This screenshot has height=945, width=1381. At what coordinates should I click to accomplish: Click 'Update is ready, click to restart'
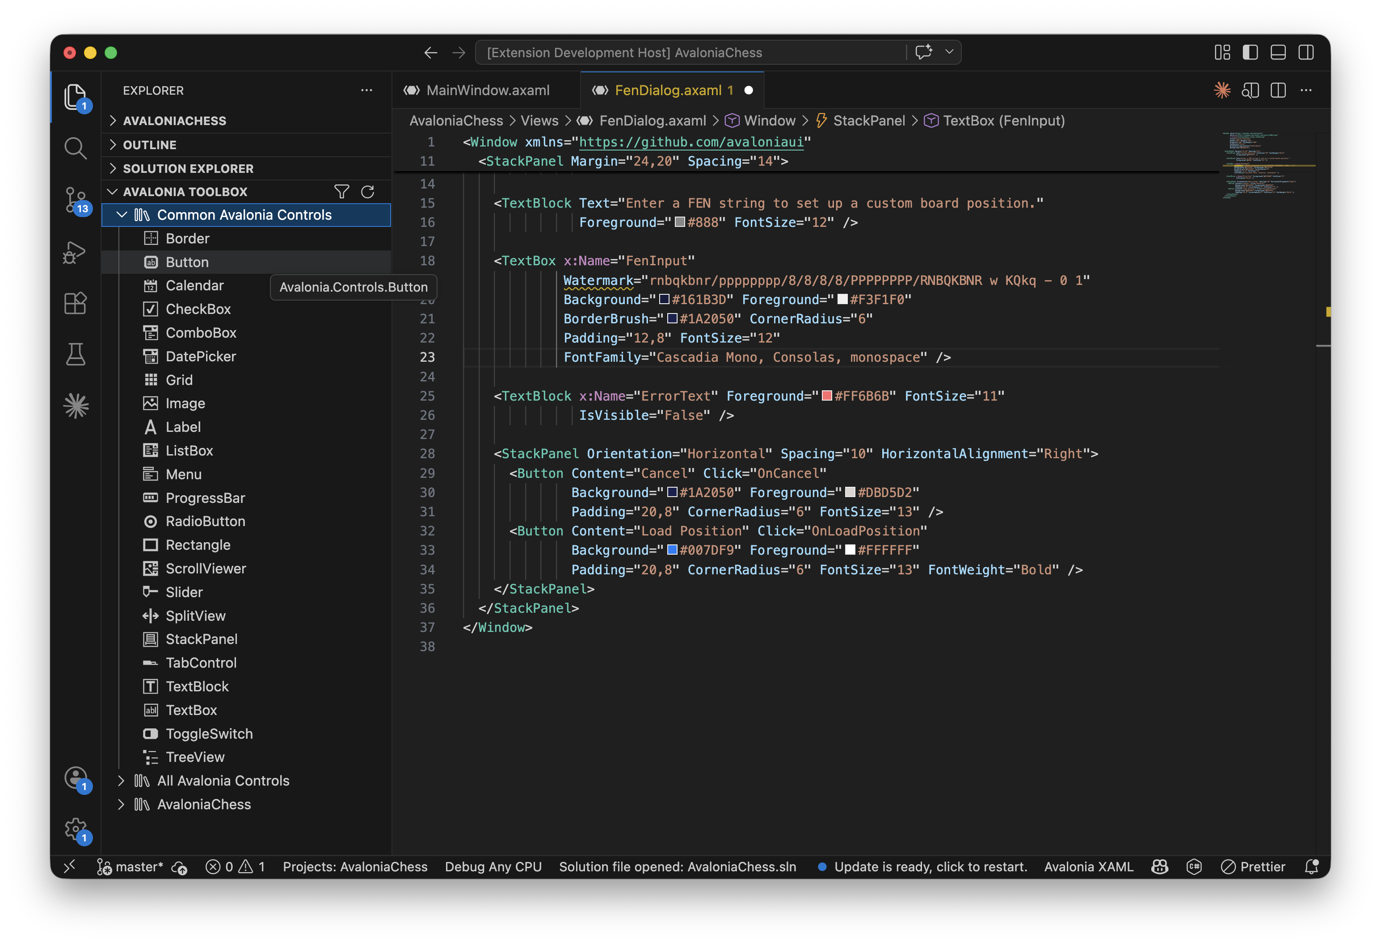pos(930,866)
